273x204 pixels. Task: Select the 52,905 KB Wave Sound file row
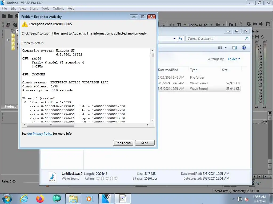(x=199, y=83)
